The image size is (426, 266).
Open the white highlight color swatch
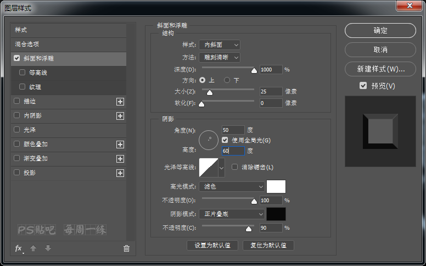(276, 186)
